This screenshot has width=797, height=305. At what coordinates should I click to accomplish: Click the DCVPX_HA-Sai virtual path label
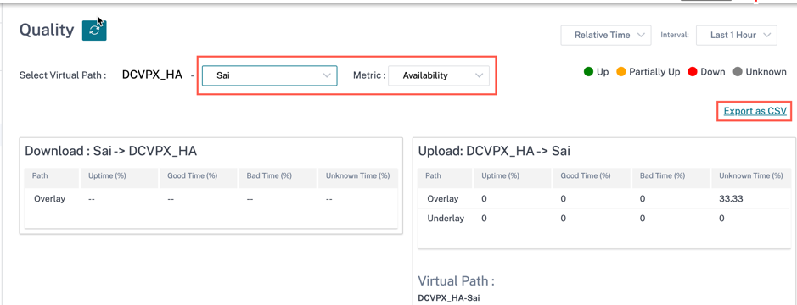(x=449, y=298)
